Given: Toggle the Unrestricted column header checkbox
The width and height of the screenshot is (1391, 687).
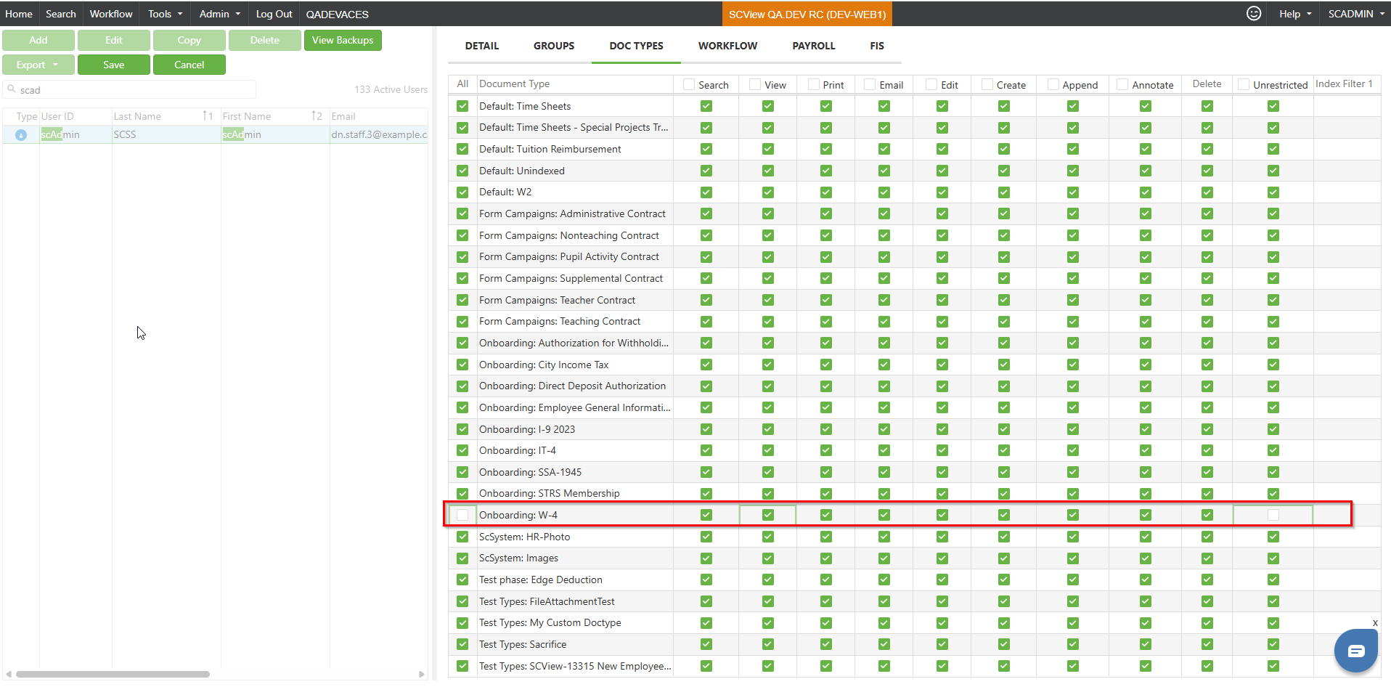Looking at the screenshot, I should 1244,84.
